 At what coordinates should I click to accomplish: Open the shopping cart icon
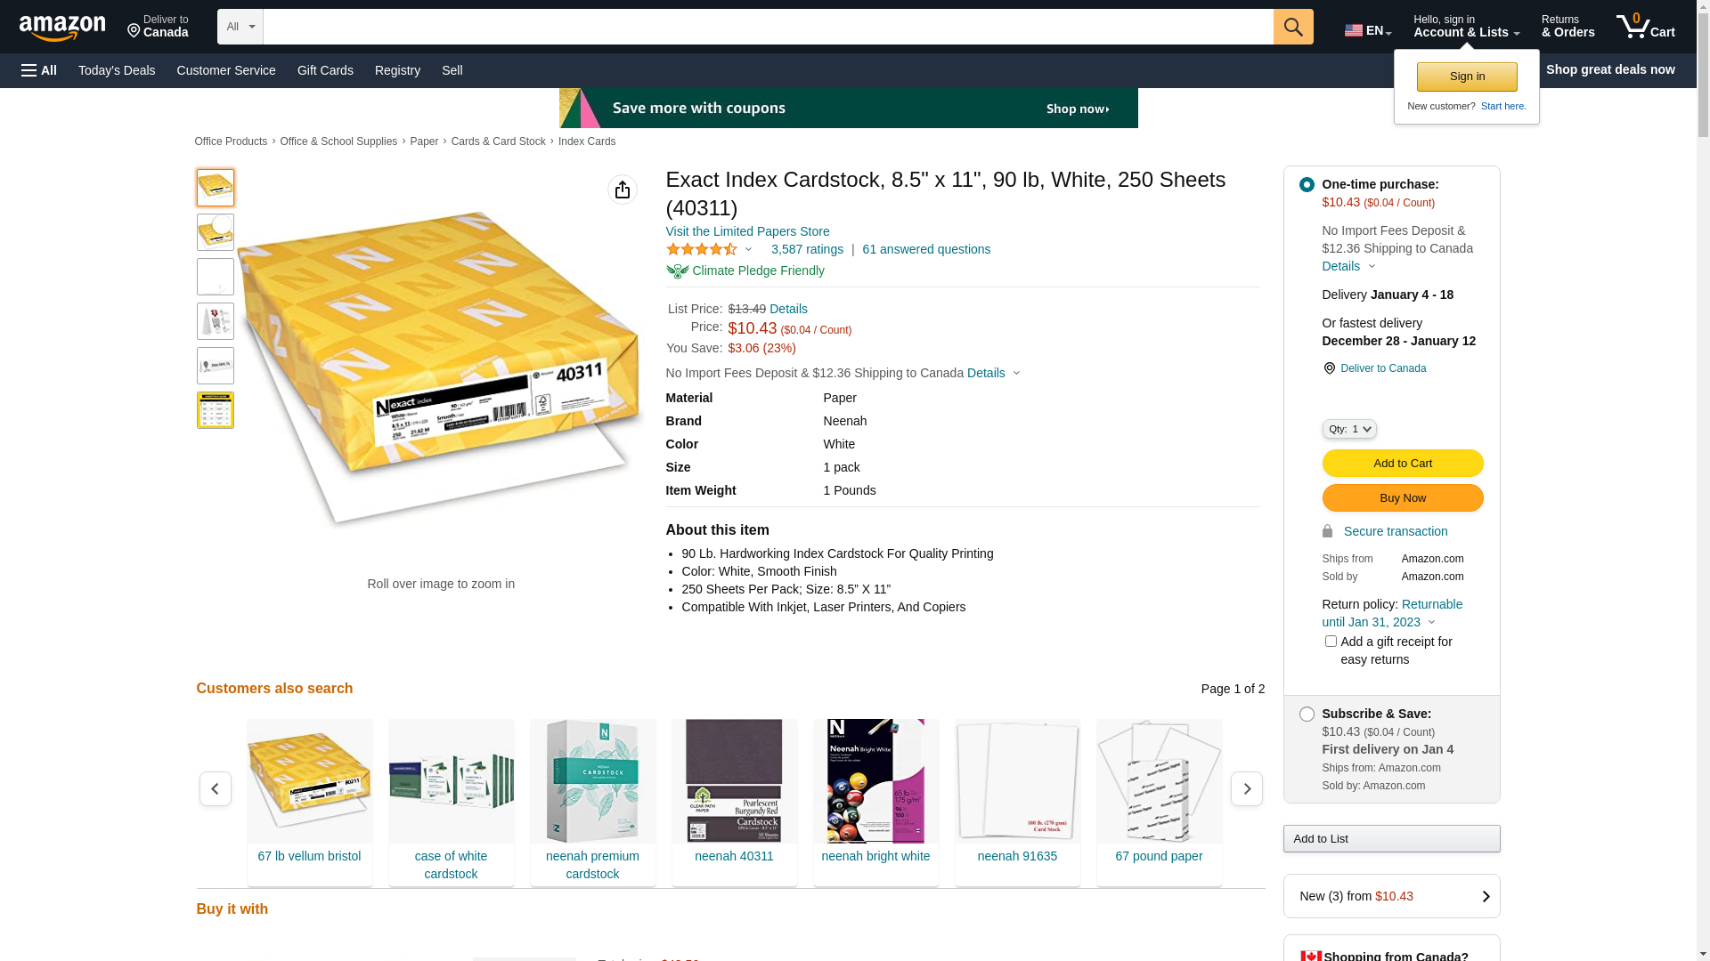(1646, 27)
